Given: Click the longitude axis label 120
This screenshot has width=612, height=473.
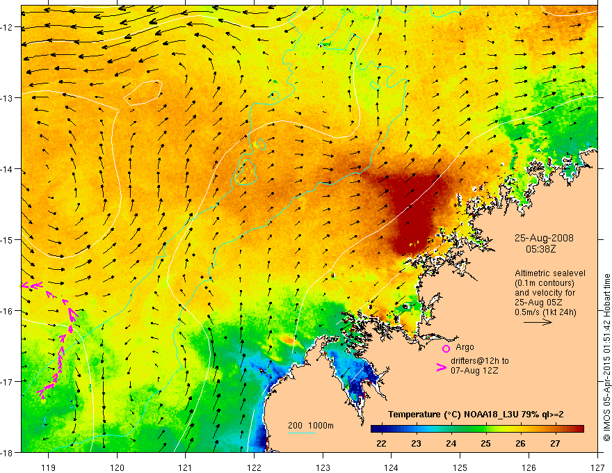Looking at the screenshot, I should point(117,467).
